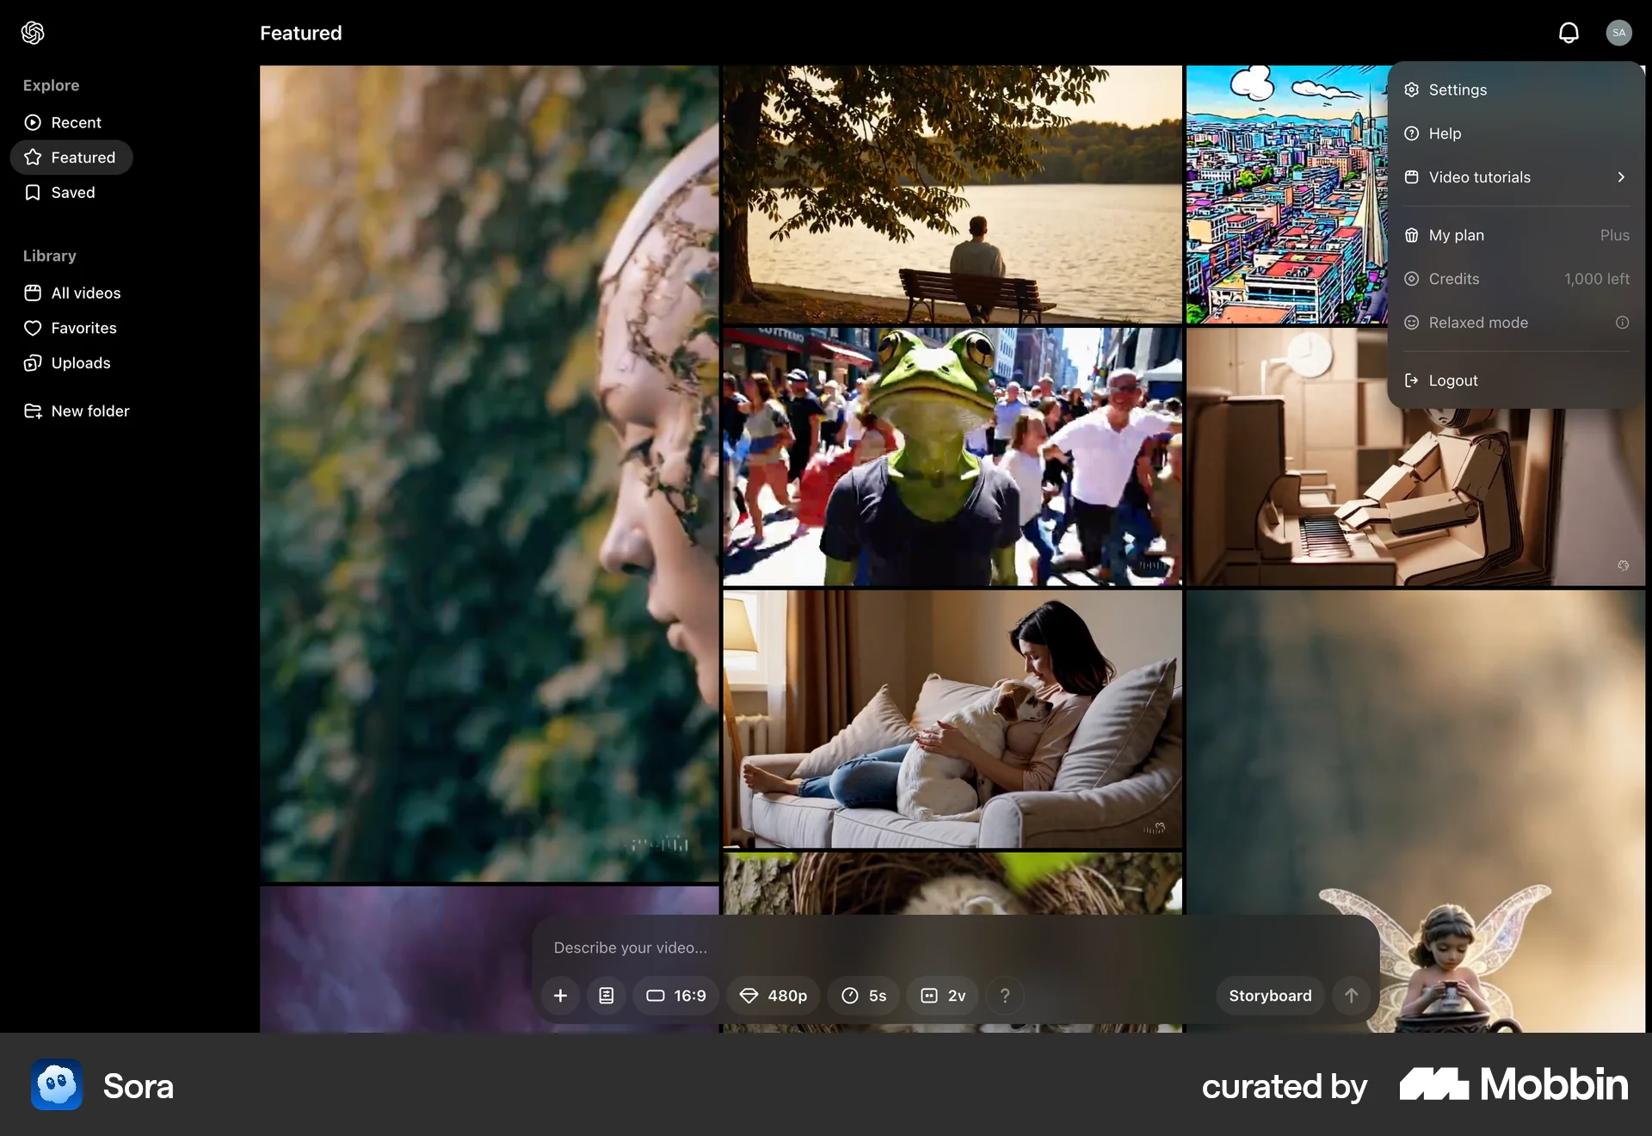Image resolution: width=1652 pixels, height=1136 pixels.
Task: Open the notifications bell
Action: pos(1569,33)
